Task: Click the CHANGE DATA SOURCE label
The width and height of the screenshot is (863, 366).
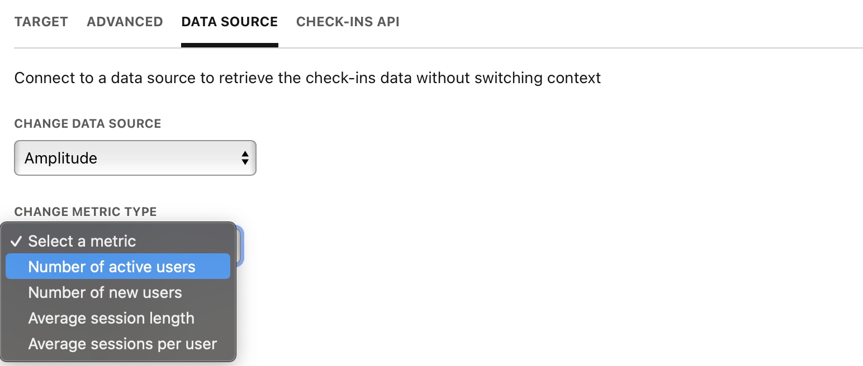Action: point(88,123)
